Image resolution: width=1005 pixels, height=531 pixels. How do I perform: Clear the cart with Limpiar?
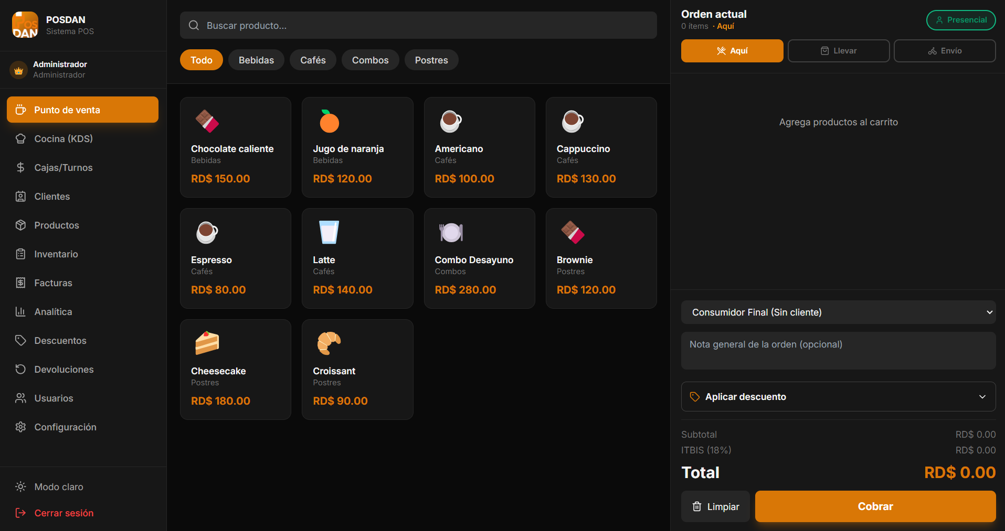point(715,506)
